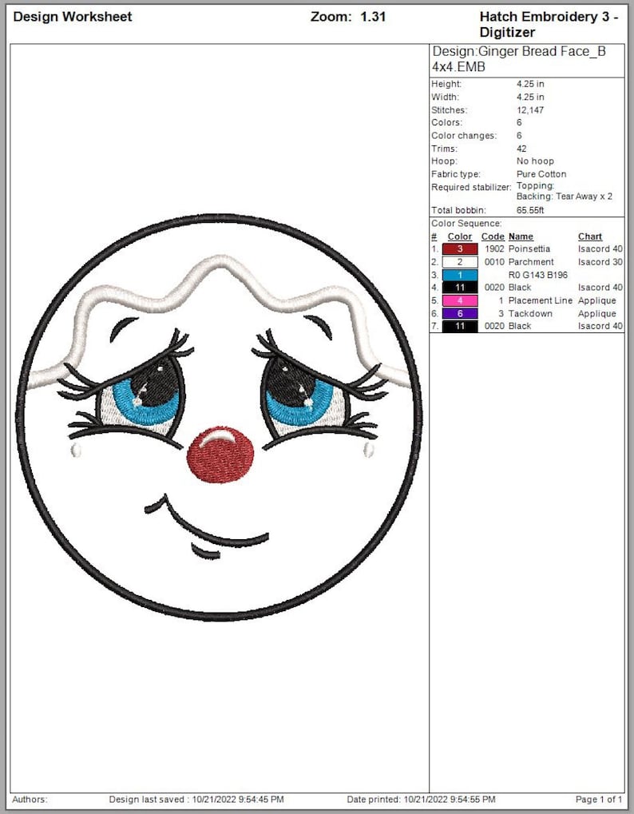This screenshot has height=814, width=634.
Task: Select the Parchment white color swatch
Action: point(460,262)
